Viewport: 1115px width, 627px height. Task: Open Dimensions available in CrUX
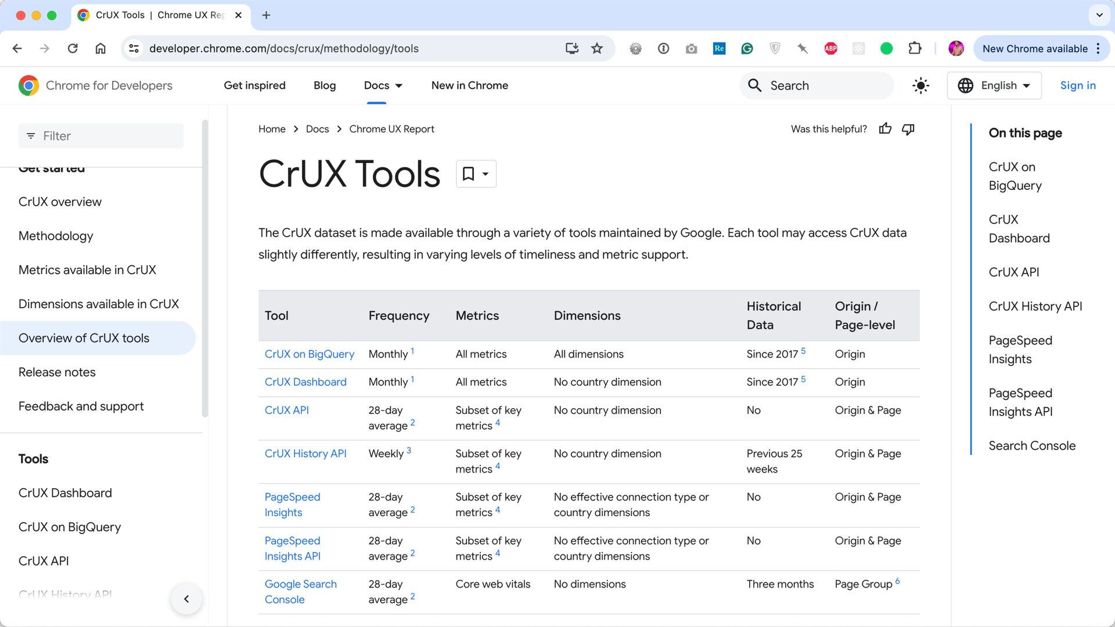tap(99, 304)
